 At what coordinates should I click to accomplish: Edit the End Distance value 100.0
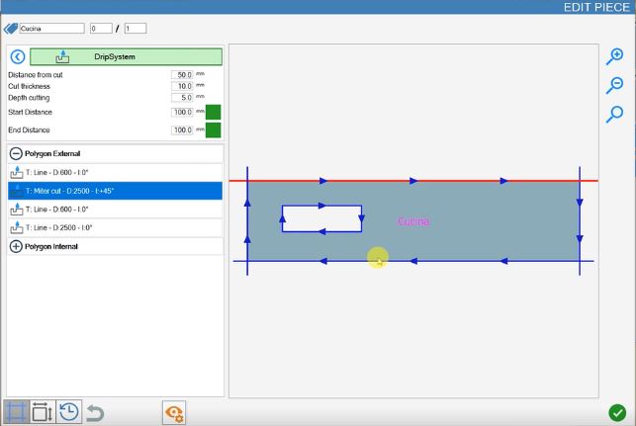[x=182, y=130]
